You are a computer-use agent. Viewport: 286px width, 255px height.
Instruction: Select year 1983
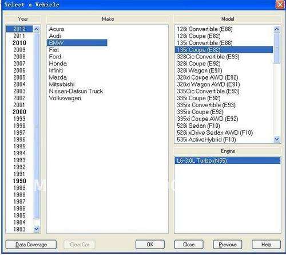[19, 229]
